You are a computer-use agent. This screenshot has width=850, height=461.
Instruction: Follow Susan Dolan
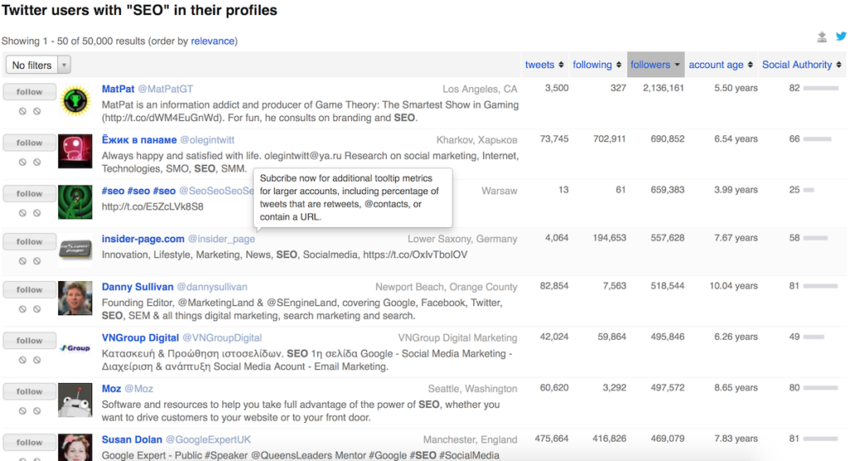(x=29, y=443)
